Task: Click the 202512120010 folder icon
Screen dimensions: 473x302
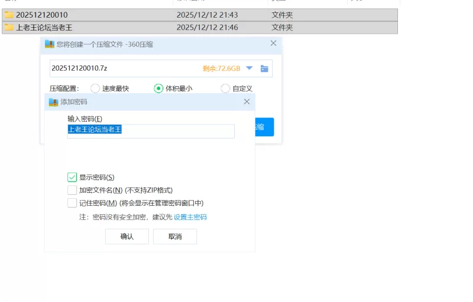Action: pos(9,15)
